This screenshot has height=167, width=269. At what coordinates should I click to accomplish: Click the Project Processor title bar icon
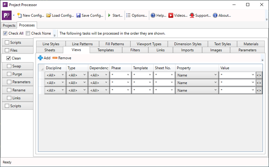(5, 5)
